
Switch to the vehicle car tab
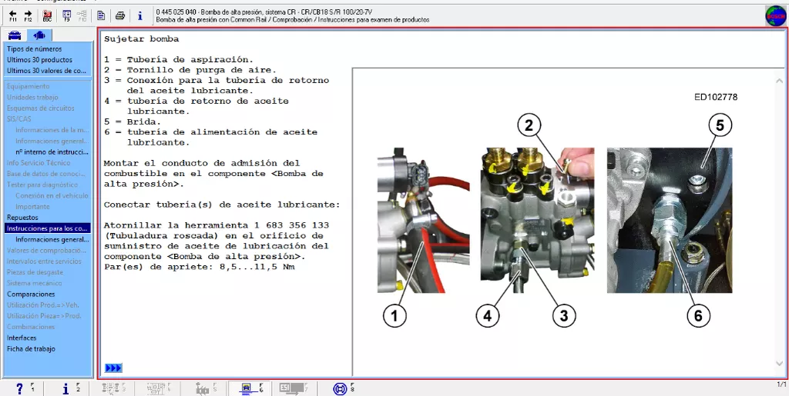pyautogui.click(x=15, y=35)
